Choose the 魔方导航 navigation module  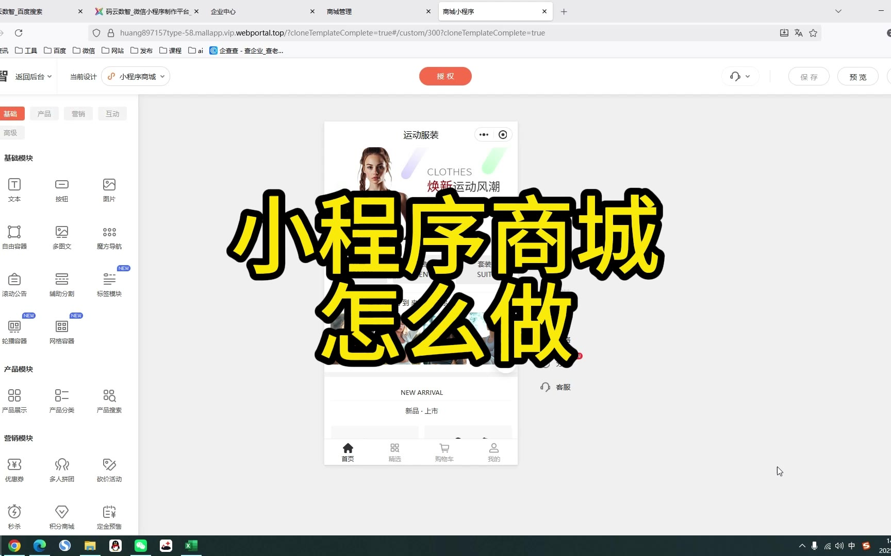point(109,237)
